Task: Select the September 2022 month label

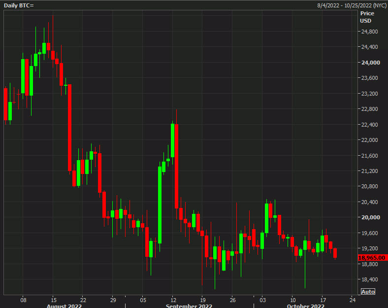Action: click(189, 306)
